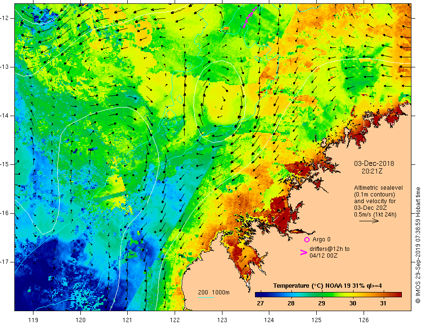Click the color bar label 30
421x325 pixels.
point(353,303)
